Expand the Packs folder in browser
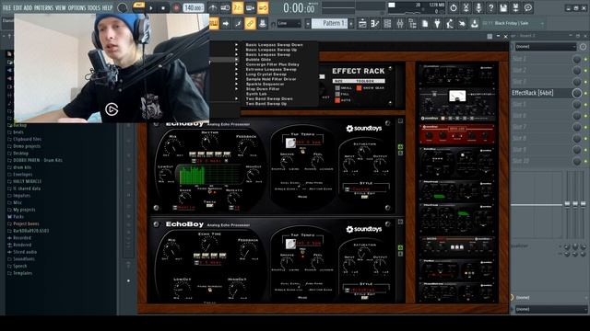This screenshot has height=331, width=590. 16,217
